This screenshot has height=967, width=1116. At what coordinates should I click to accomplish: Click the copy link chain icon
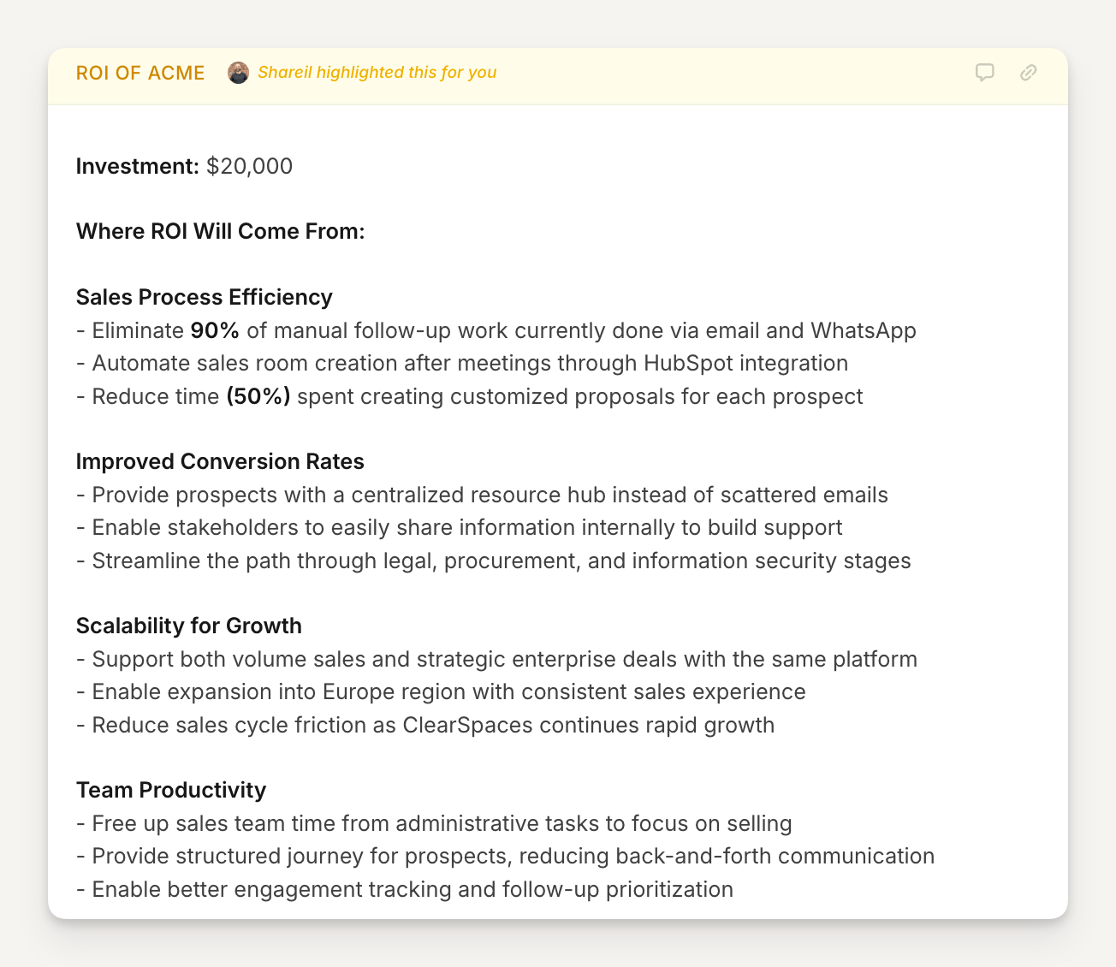(1028, 73)
